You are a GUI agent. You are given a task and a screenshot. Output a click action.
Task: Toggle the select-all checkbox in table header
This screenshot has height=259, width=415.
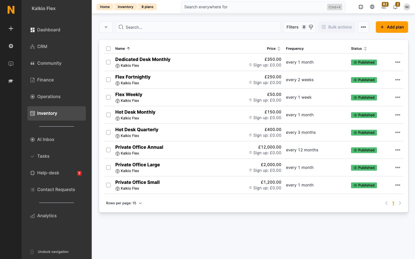click(x=108, y=49)
